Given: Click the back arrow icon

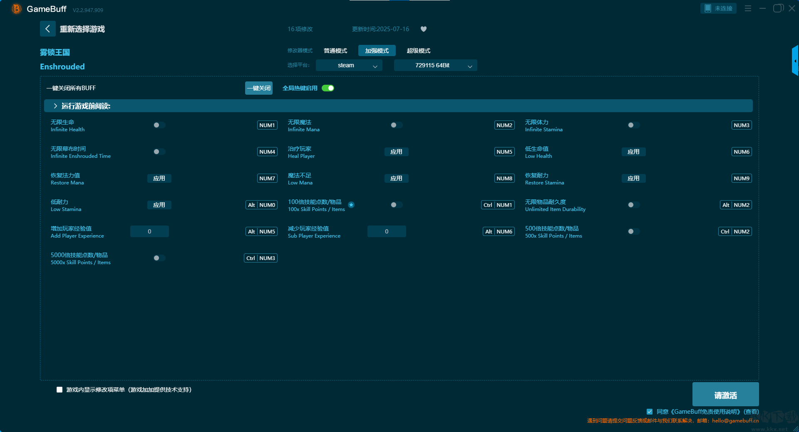Looking at the screenshot, I should click(x=47, y=29).
